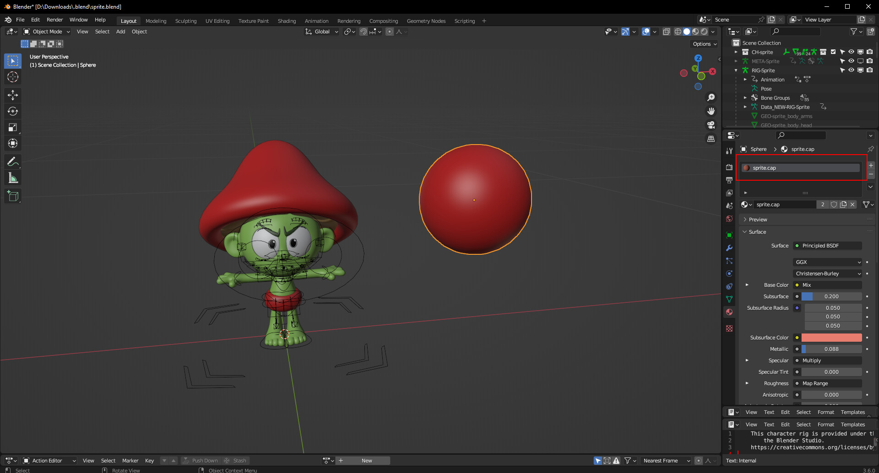
Task: Toggle RIG-Sprite eye visibility
Action: tap(851, 70)
